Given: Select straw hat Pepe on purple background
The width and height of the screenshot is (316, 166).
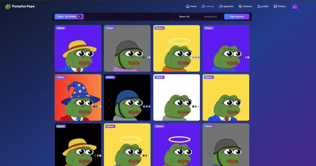Looking at the screenshot, I should click(78, 48).
